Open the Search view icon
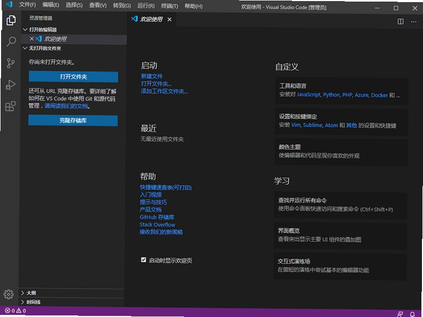423x317 pixels. [x=11, y=42]
